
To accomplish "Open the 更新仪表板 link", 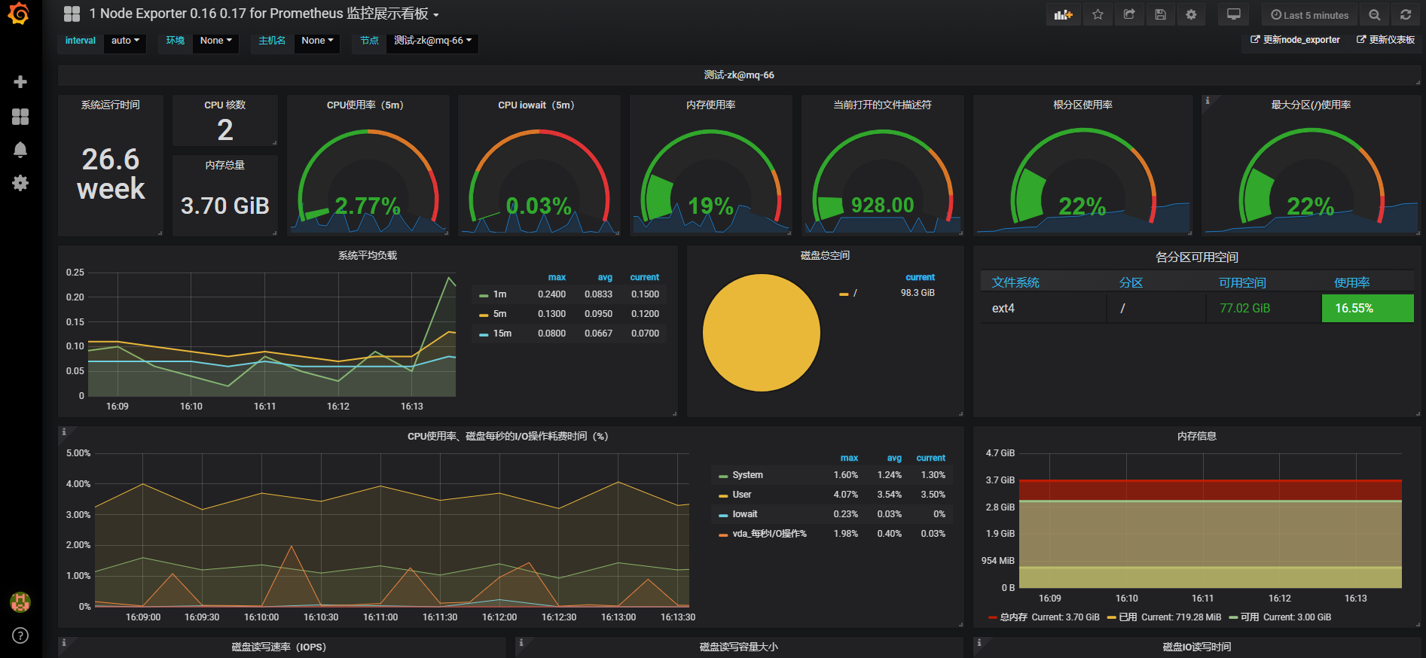I will pyautogui.click(x=1385, y=40).
